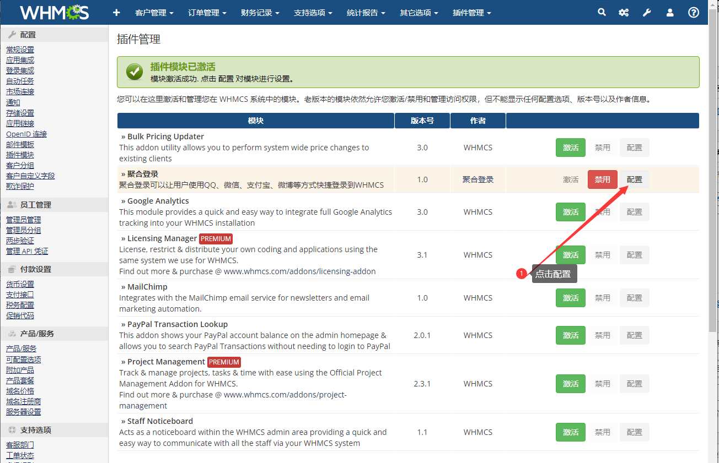Open 域名注册商 sidebar link

(x=23, y=401)
